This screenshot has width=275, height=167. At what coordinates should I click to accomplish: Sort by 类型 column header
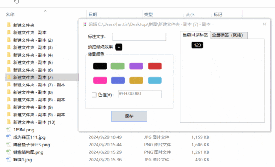click(148, 15)
